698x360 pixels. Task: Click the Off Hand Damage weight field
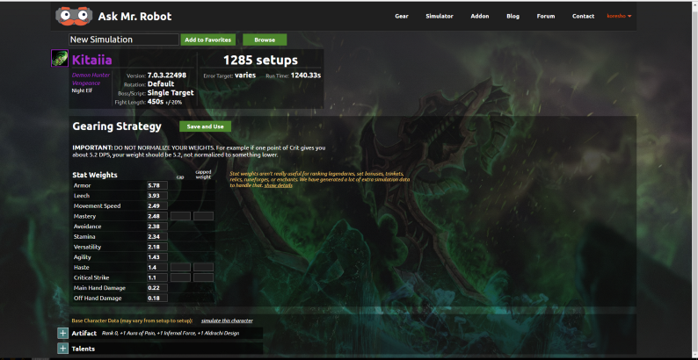pyautogui.click(x=157, y=298)
